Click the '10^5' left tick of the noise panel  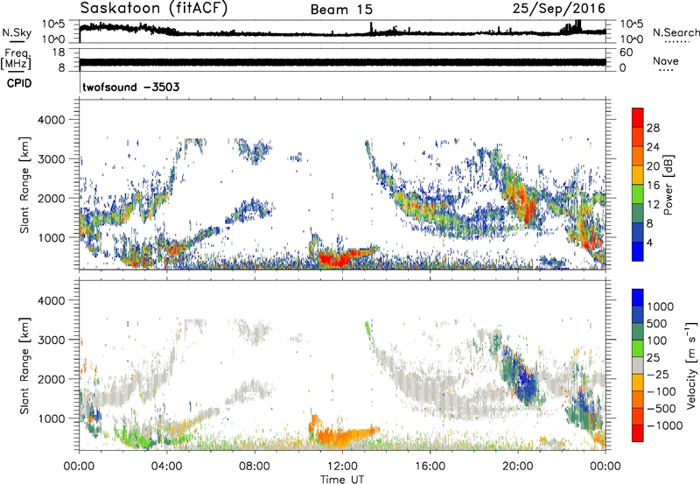click(53, 24)
